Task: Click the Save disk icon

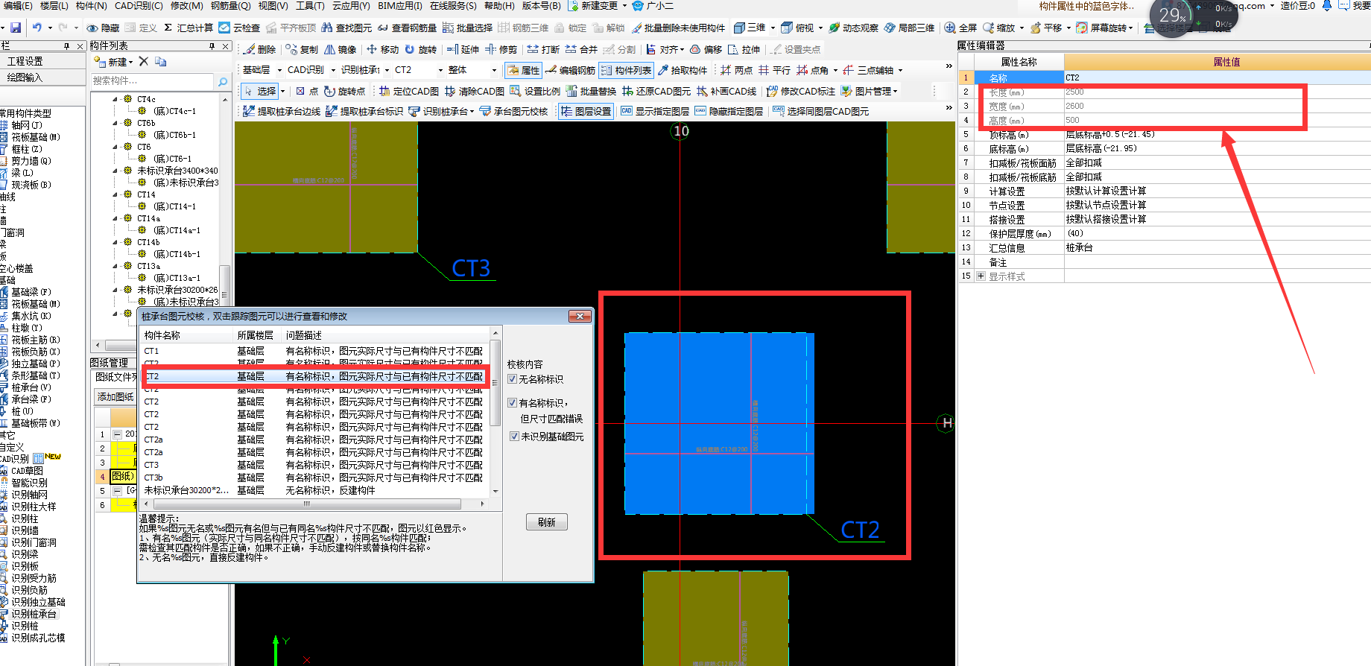Action: 15,28
